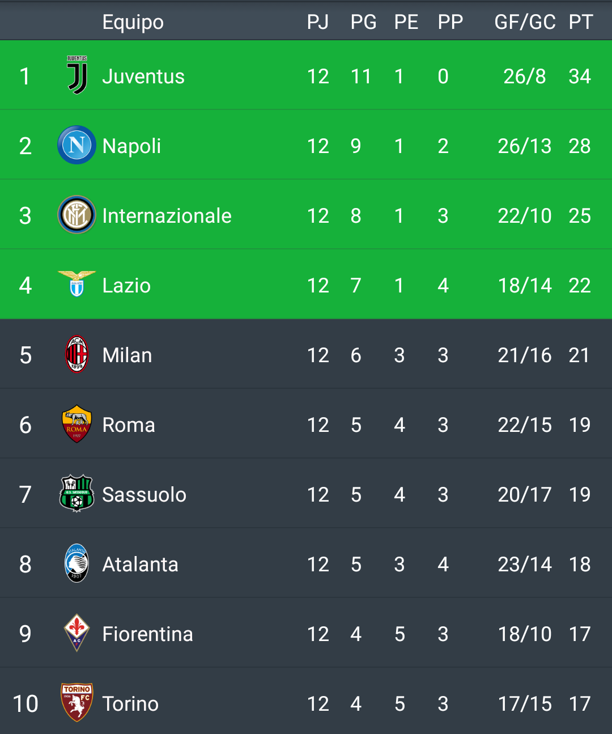Image resolution: width=612 pixels, height=734 pixels.
Task: Tap the Juventus club crest
Action: [x=77, y=75]
